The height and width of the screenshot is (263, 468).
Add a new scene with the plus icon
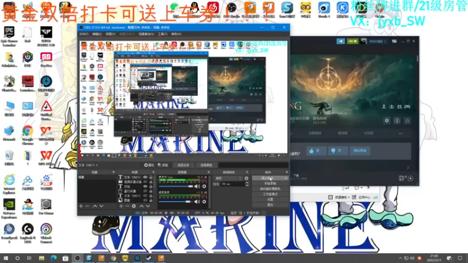point(81,206)
